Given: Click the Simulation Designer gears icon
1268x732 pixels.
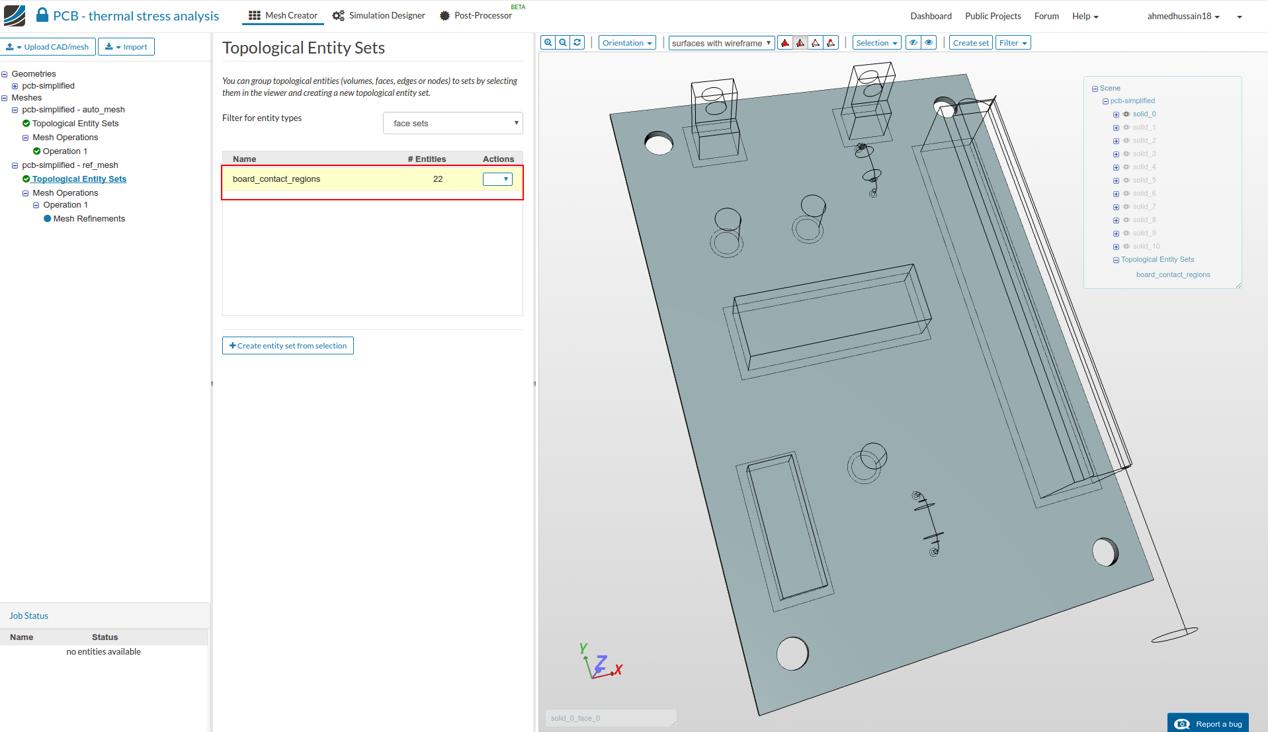Looking at the screenshot, I should pos(338,15).
